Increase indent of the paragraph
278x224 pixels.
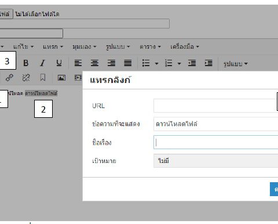tap(209, 63)
